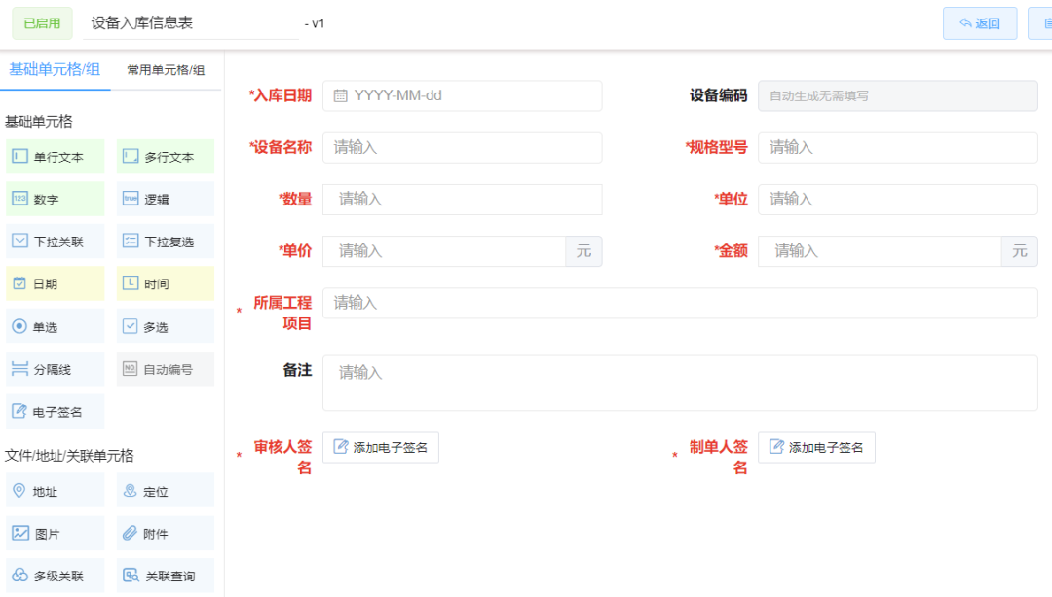This screenshot has width=1052, height=597.
Task: Focus the 单价 input field
Action: 444,251
